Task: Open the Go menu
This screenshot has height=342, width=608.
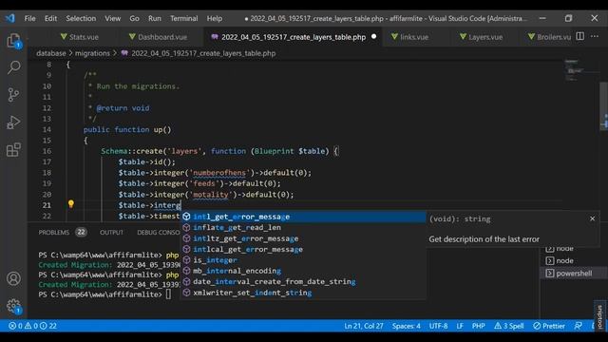Action: point(134,18)
